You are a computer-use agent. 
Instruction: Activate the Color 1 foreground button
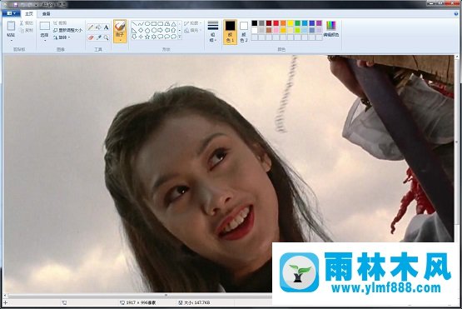230,32
